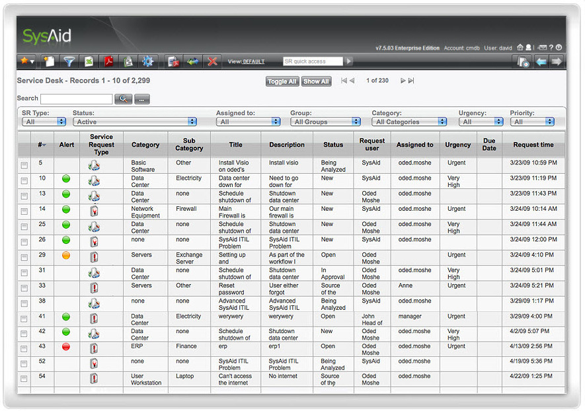Click the copy-to-PDF documents icon
The height and width of the screenshot is (411, 585).
pos(173,61)
